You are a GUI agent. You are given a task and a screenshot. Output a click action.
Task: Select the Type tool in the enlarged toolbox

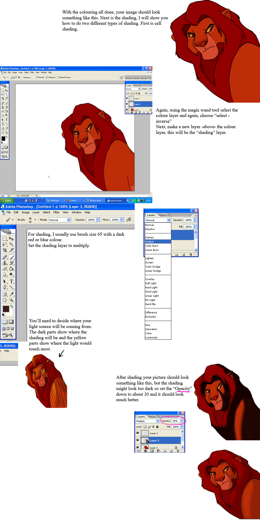point(11,282)
